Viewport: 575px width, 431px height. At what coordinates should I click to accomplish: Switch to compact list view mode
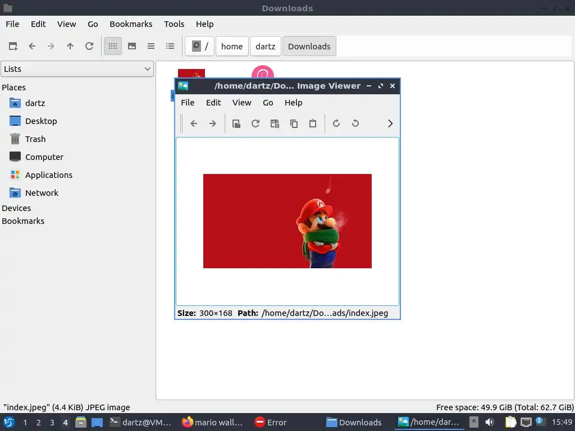point(151,46)
